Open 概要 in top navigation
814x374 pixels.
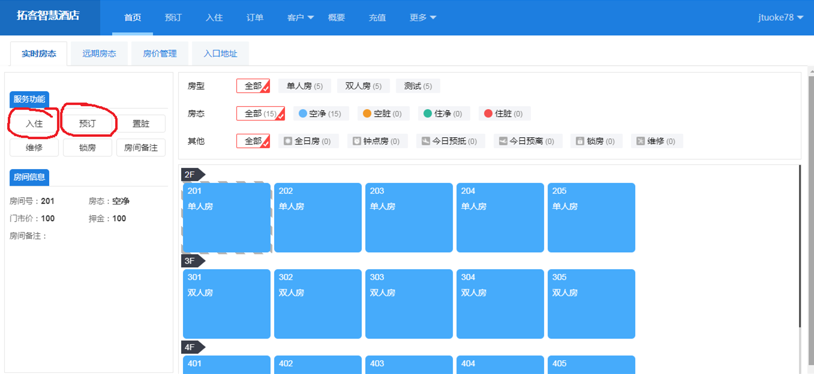click(x=337, y=17)
